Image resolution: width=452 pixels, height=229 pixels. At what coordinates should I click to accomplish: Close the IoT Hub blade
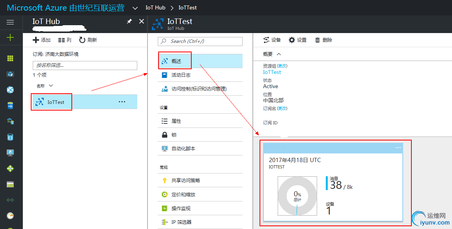click(x=142, y=21)
